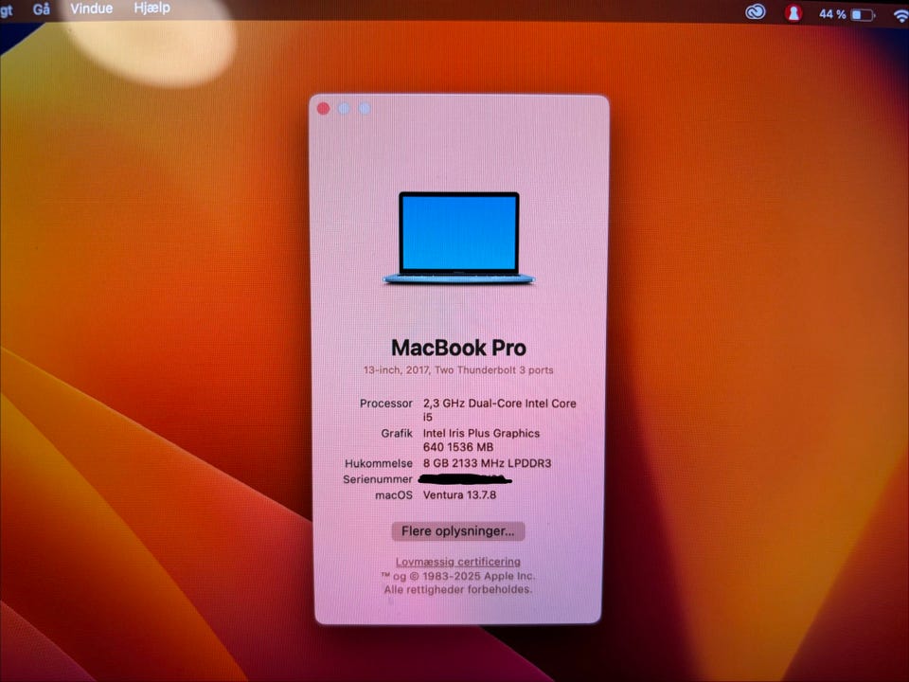Screen dimensions: 909x682
Task: Click the battery icon showing 44 %
Action: [x=863, y=15]
